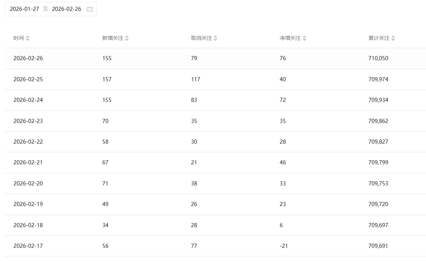Click the sort arrows beside 累计关注
The image size is (426, 261).
coord(393,38)
